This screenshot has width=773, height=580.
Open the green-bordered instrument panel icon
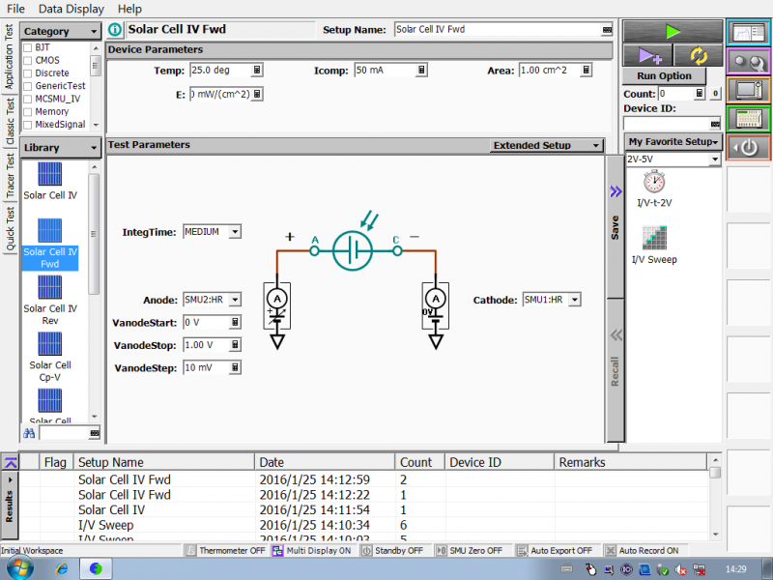[x=748, y=118]
